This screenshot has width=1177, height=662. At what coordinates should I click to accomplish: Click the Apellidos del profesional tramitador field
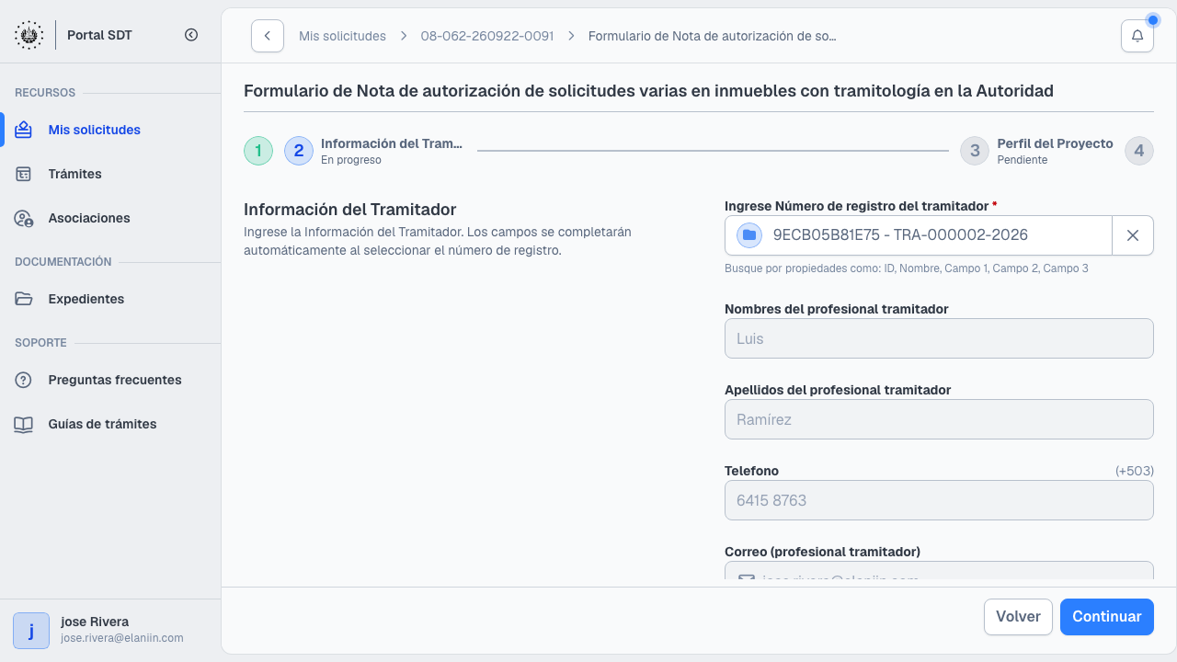(x=939, y=419)
